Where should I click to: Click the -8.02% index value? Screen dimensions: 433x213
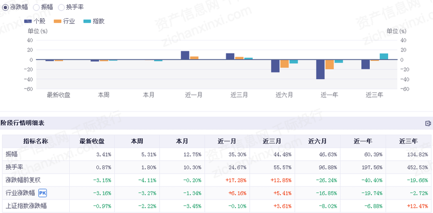pos(327,206)
